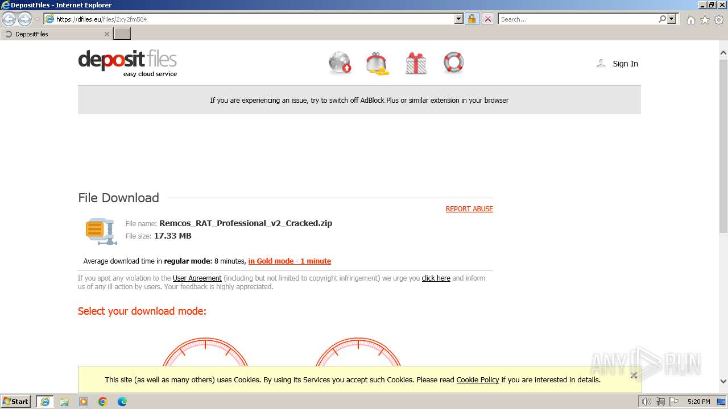Click the right speedometer download gauge
This screenshot has width=728, height=409.
pos(358,352)
